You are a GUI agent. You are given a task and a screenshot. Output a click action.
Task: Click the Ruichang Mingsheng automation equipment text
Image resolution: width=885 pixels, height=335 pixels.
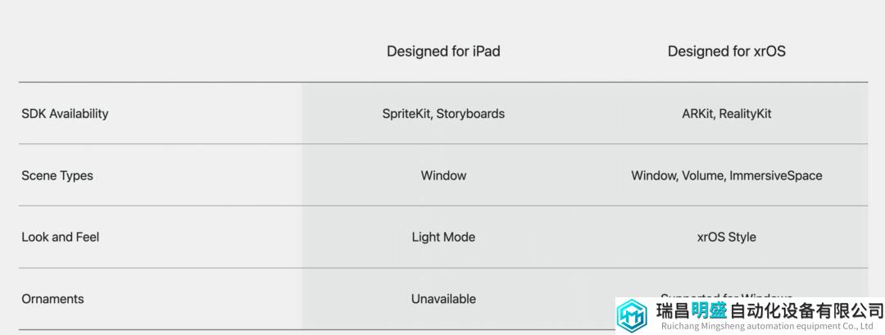pos(767,326)
